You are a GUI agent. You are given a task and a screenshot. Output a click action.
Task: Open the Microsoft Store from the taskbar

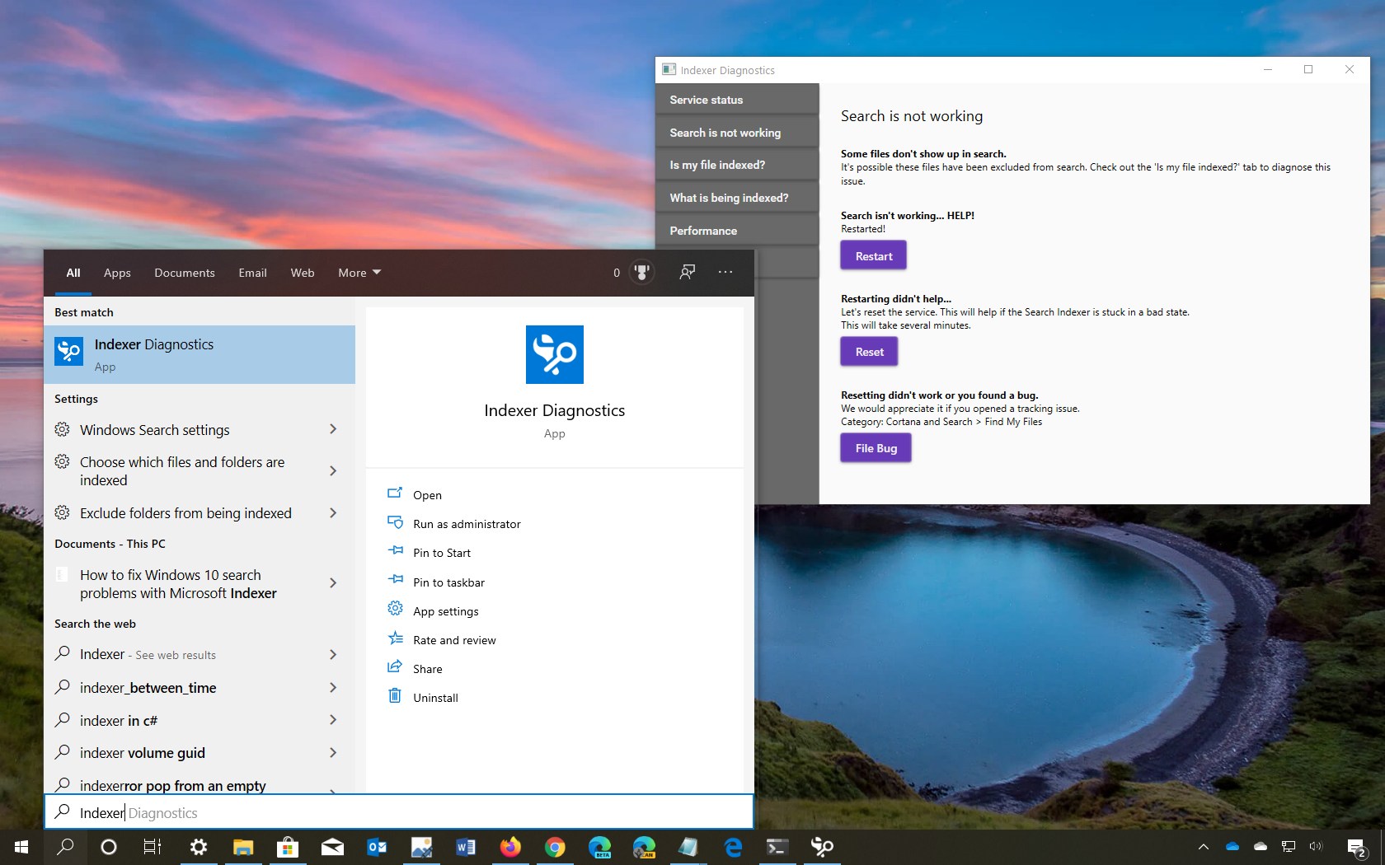point(288,847)
